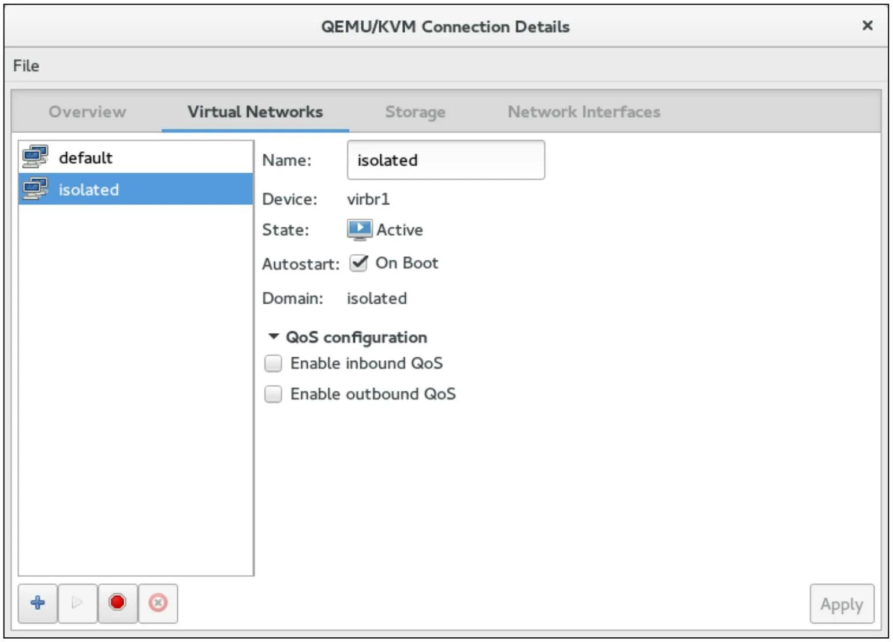
Task: Open the File menu
Action: [x=26, y=66]
